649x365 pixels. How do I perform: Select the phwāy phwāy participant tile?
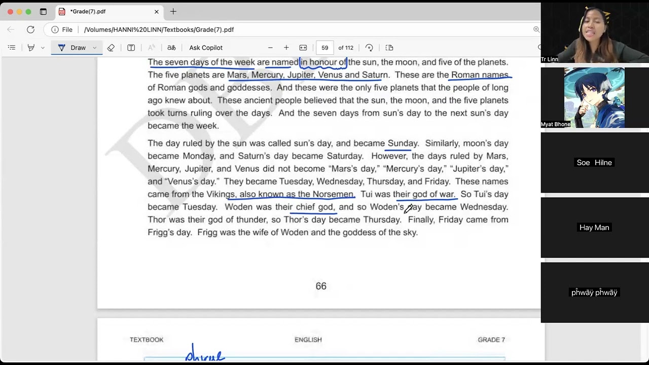[x=595, y=292]
